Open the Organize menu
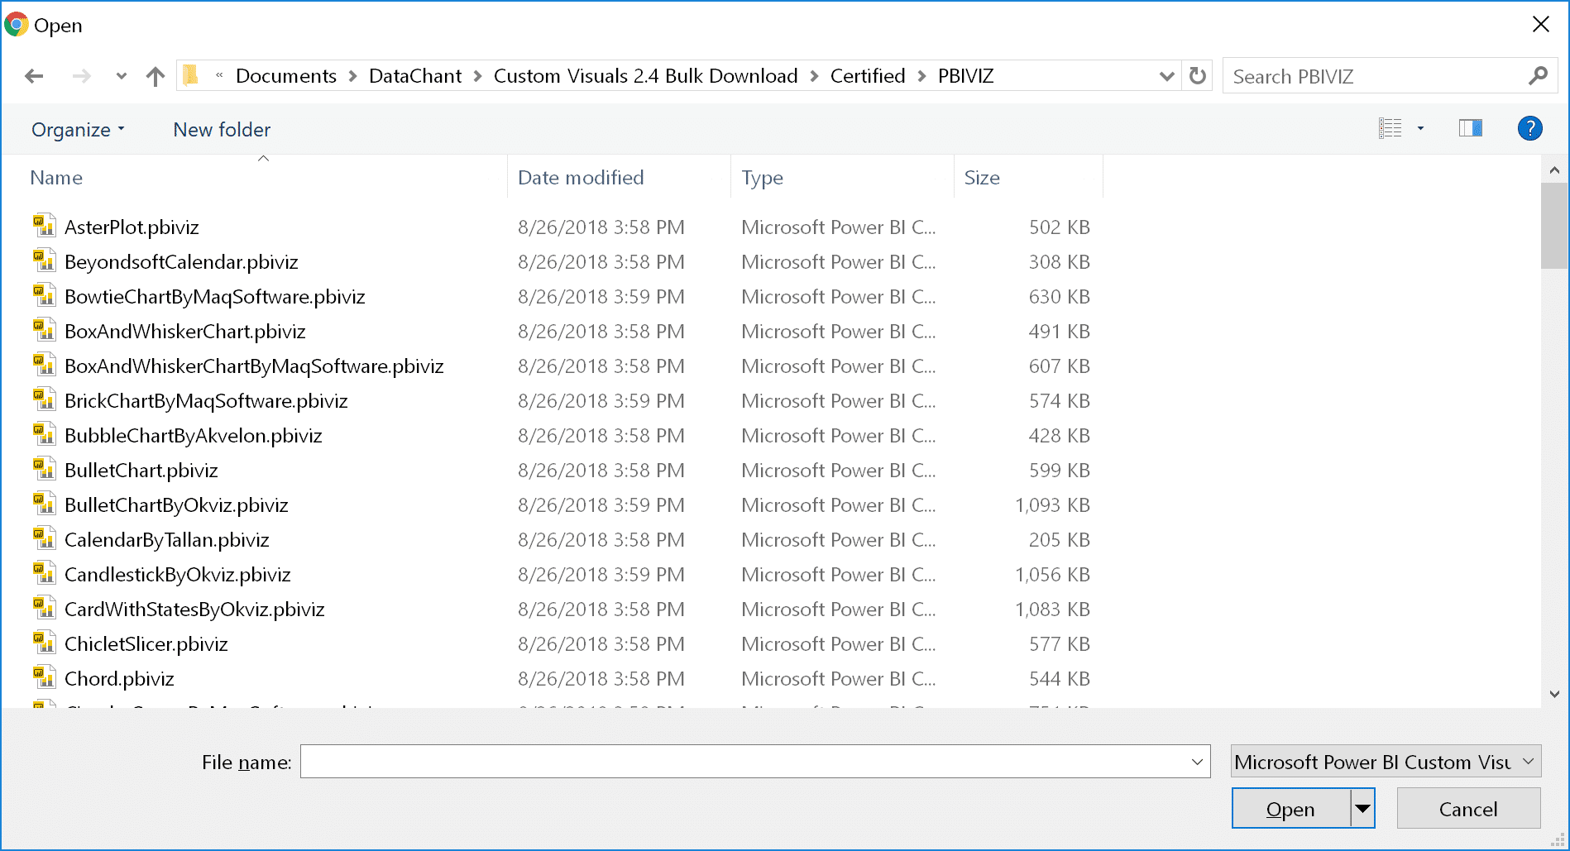Screen dimensions: 1570x851 pos(78,130)
